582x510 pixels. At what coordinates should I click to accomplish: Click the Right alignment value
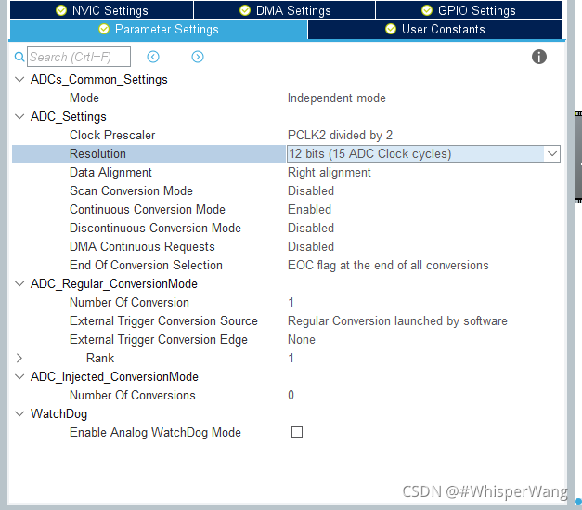click(330, 172)
